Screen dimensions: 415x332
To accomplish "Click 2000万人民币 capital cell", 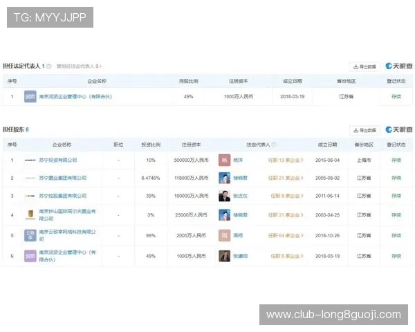I will tap(191, 235).
